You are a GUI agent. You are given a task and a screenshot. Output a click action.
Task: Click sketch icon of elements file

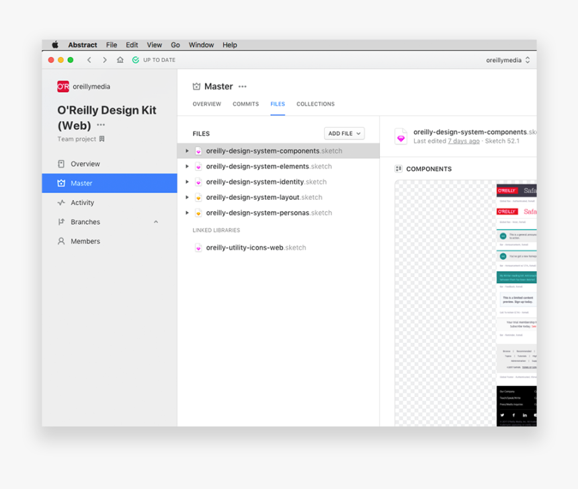point(198,166)
